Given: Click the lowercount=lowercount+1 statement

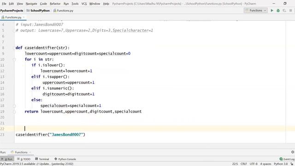Looking at the screenshot, I should [x=66, y=71].
